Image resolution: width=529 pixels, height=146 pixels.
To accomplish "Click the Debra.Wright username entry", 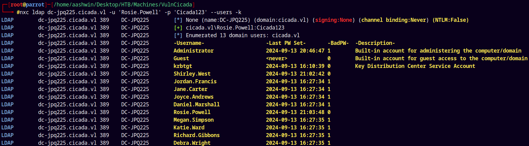I will pos(192,143).
